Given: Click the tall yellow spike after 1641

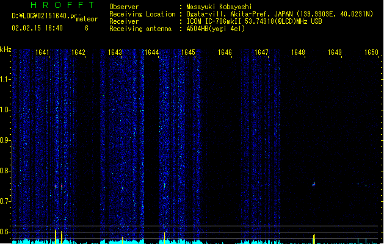Looking at the screenshot, I should [x=56, y=237].
